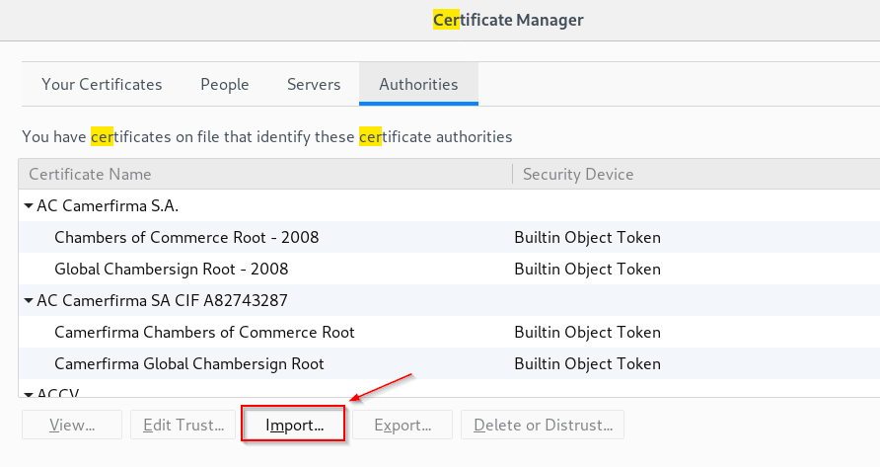
Task: Click the Security Device column header
Action: 696,174
